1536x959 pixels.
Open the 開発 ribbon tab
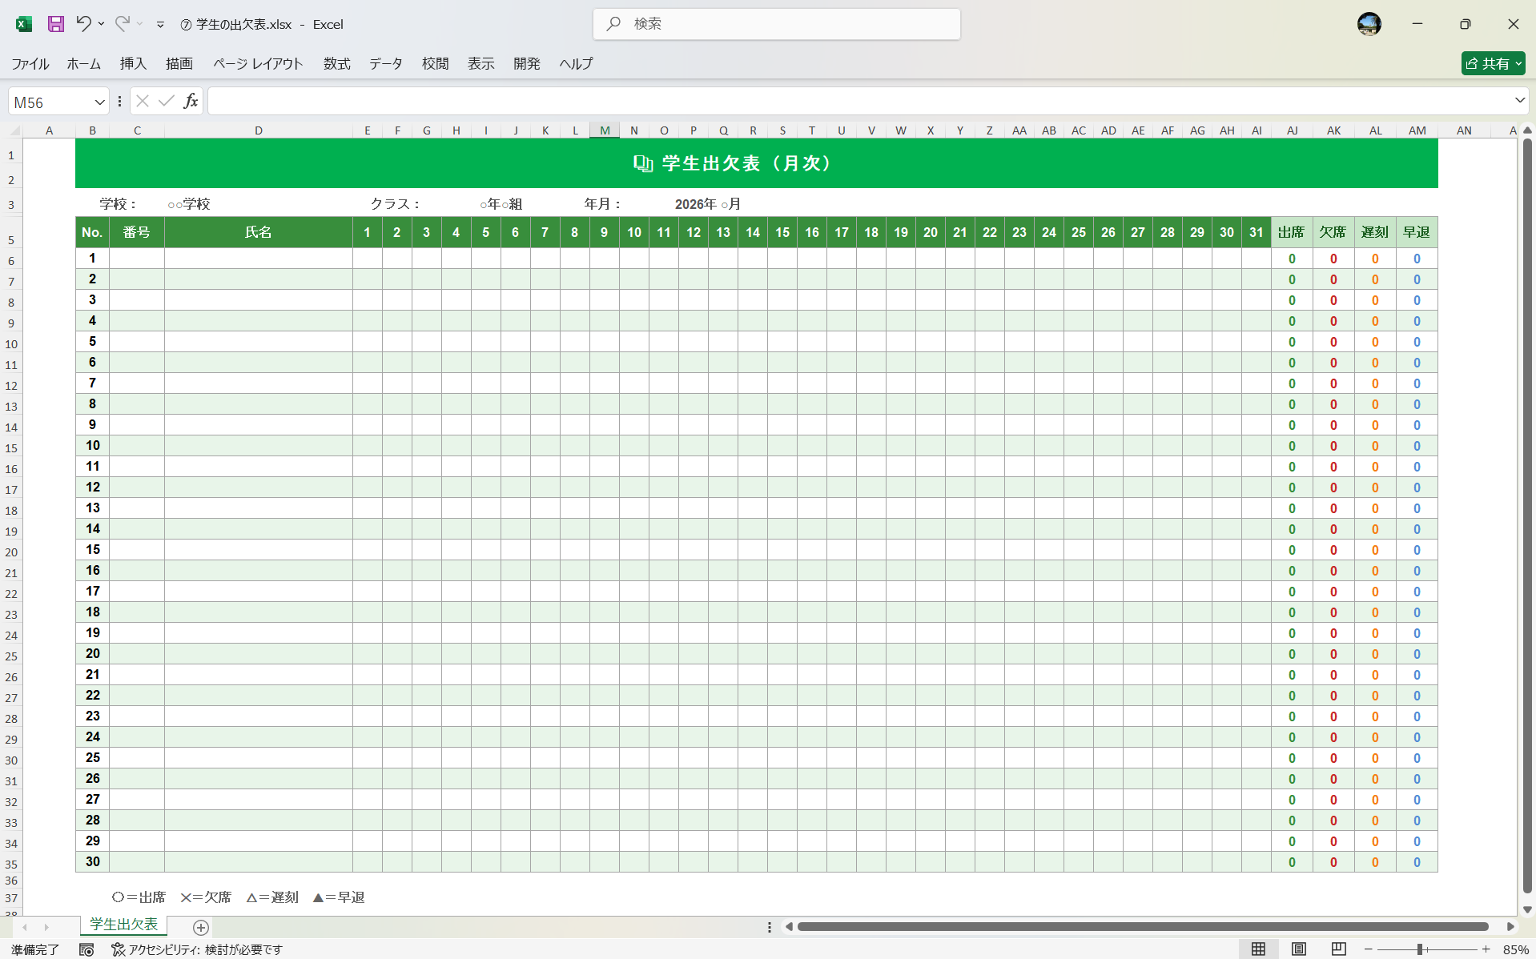click(x=526, y=64)
